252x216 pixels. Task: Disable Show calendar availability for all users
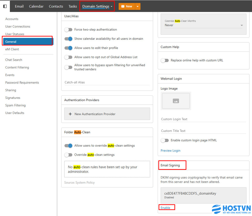pos(68,39)
